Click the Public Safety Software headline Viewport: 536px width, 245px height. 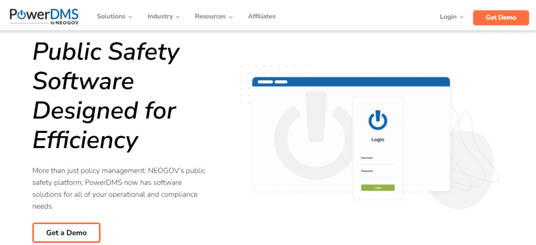(x=106, y=96)
